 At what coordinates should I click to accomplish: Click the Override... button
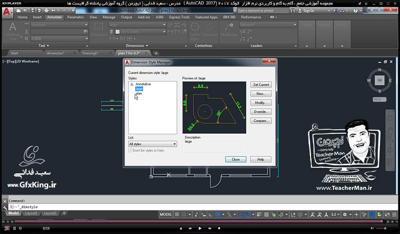click(261, 112)
